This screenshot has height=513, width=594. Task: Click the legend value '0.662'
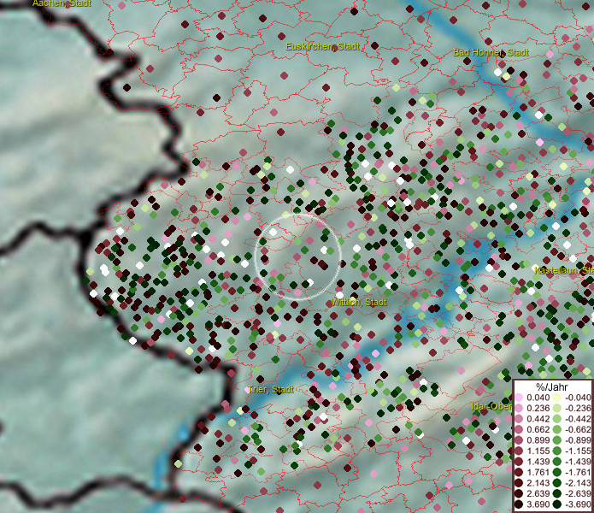[538, 430]
